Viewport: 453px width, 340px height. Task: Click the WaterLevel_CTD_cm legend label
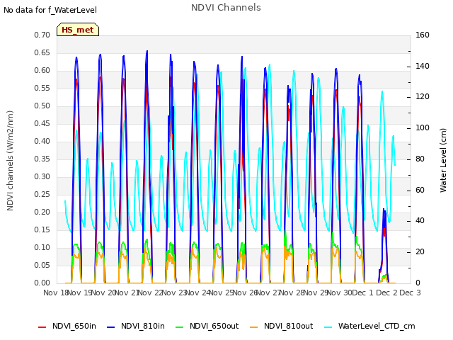(x=377, y=326)
